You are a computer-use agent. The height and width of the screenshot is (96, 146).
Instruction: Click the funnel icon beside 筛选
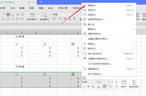(85, 44)
